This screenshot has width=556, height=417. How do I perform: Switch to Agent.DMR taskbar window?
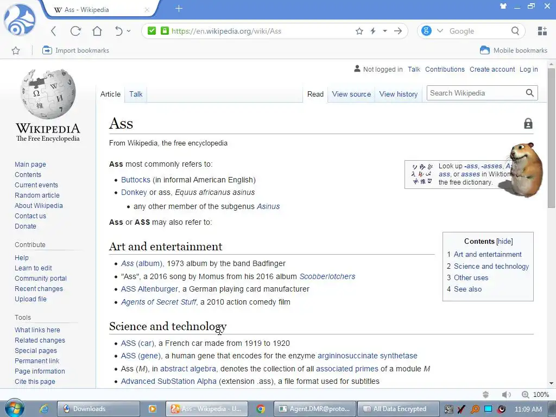(315, 409)
